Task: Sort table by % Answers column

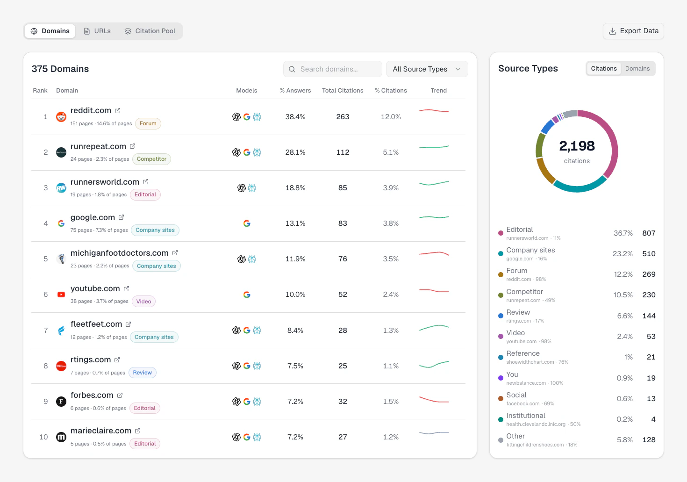Action: click(x=295, y=91)
